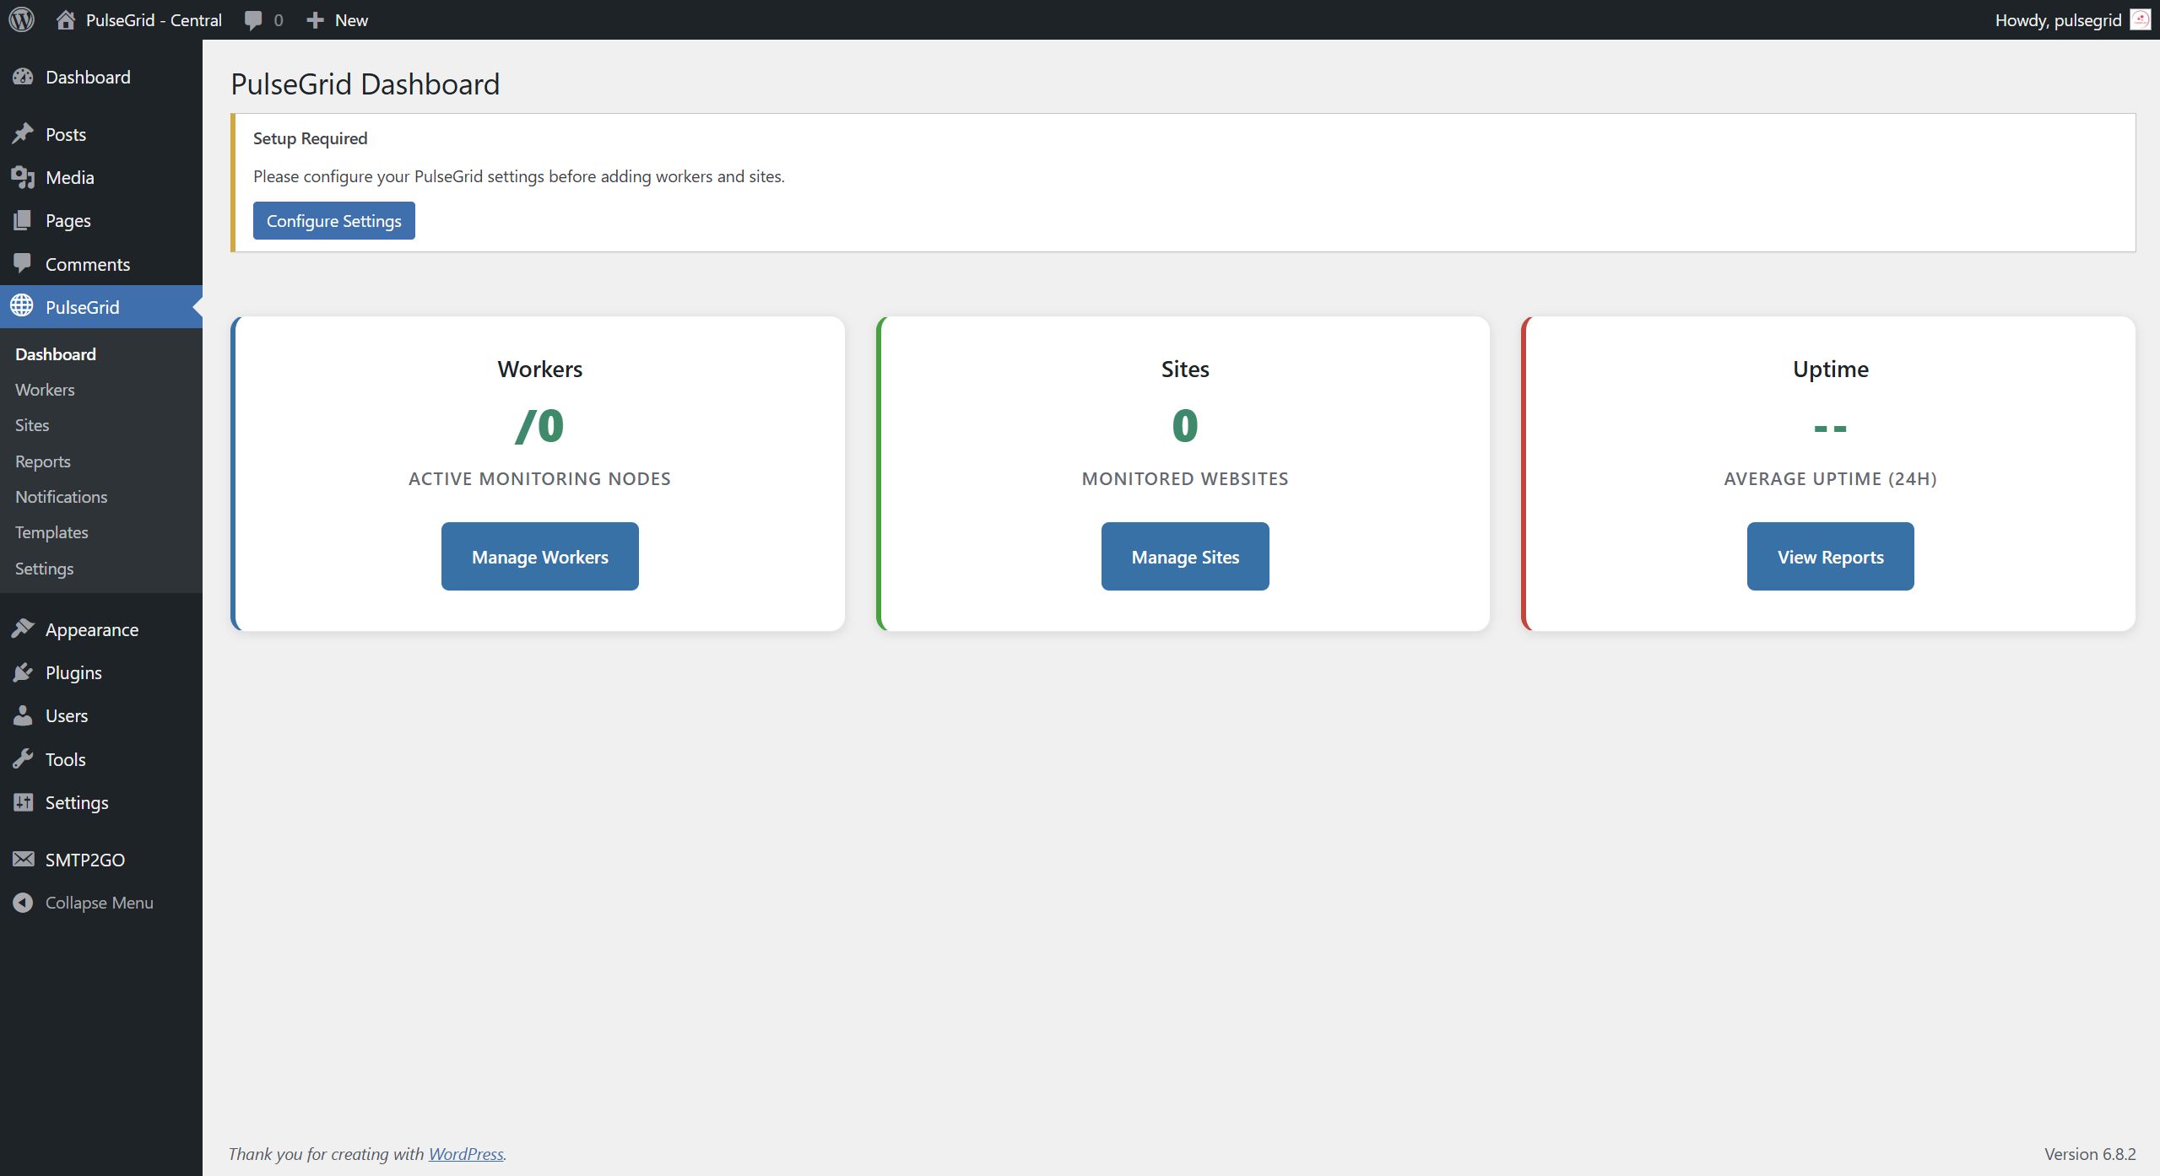Click the Manage Workers button
This screenshot has width=2160, height=1176.
click(x=539, y=556)
